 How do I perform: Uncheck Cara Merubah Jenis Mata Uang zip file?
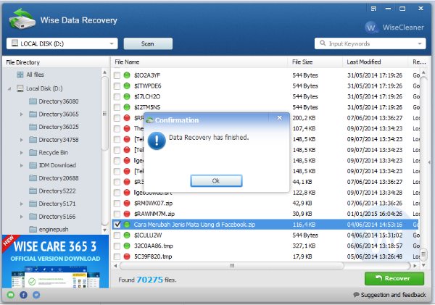tap(117, 225)
